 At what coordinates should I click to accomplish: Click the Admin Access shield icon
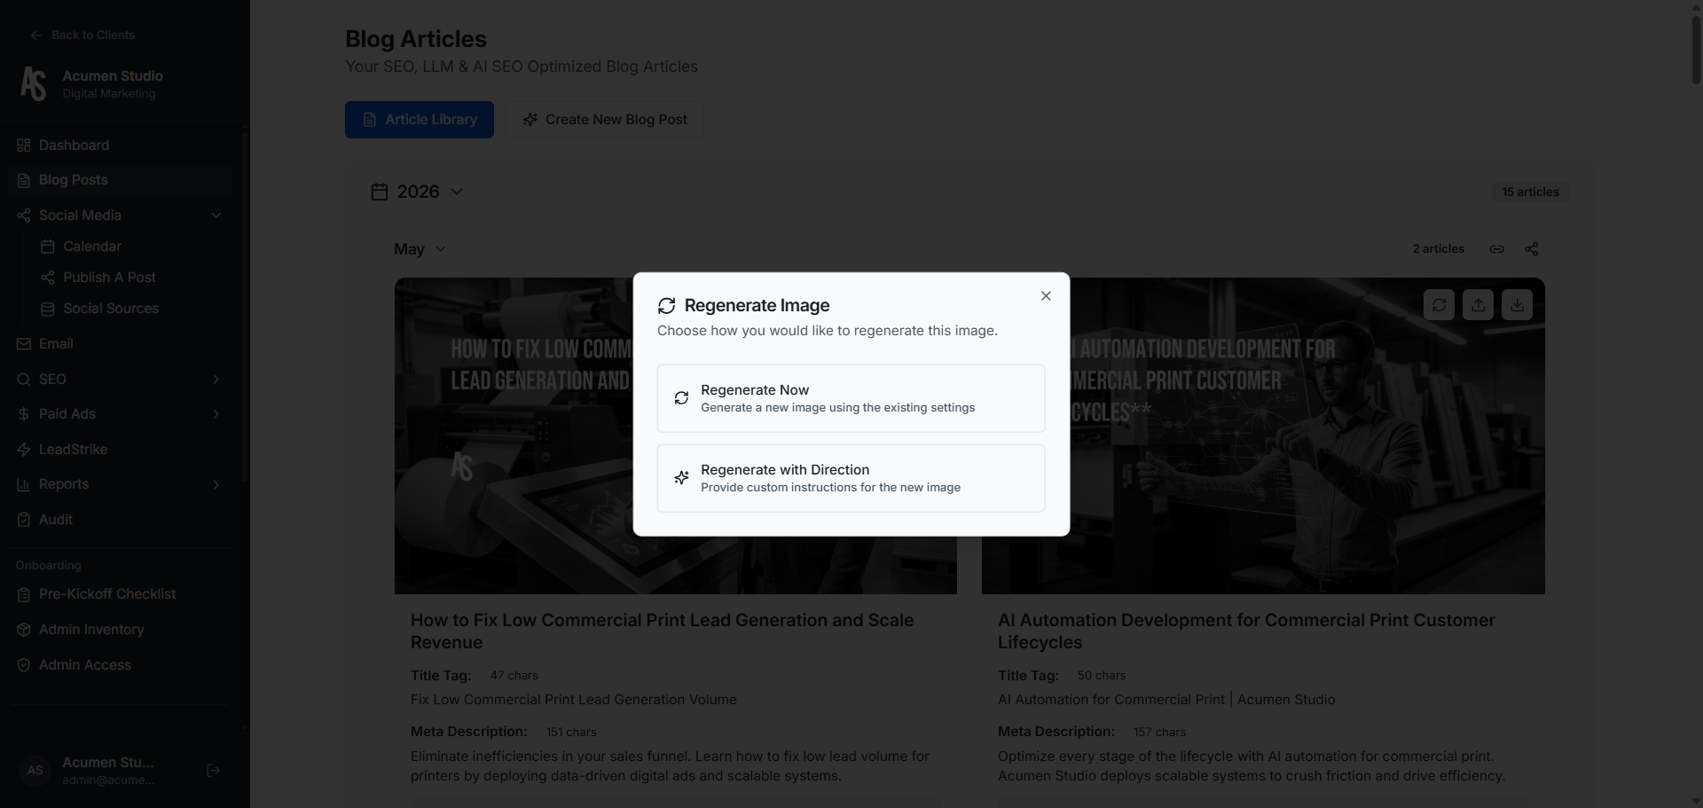(x=24, y=665)
